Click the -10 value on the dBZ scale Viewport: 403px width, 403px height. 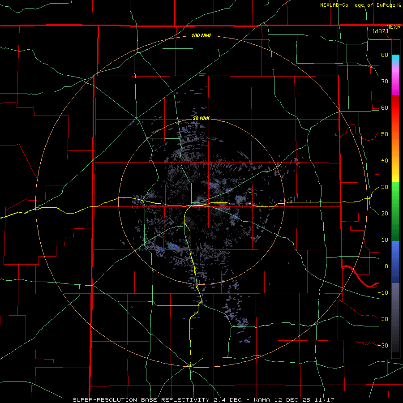point(383,293)
